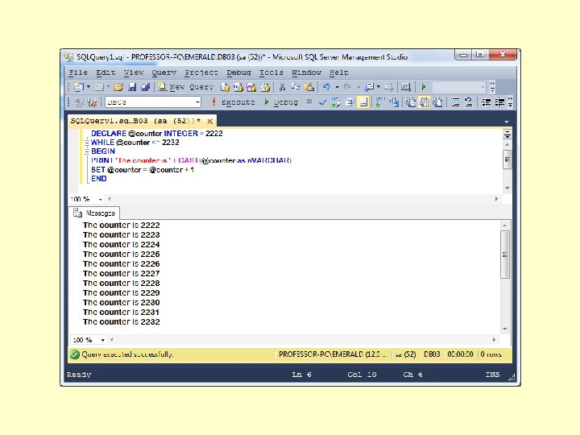Open the editor zoom 100 % dropdown
Viewport: 580px width, 435px height.
pyautogui.click(x=101, y=199)
